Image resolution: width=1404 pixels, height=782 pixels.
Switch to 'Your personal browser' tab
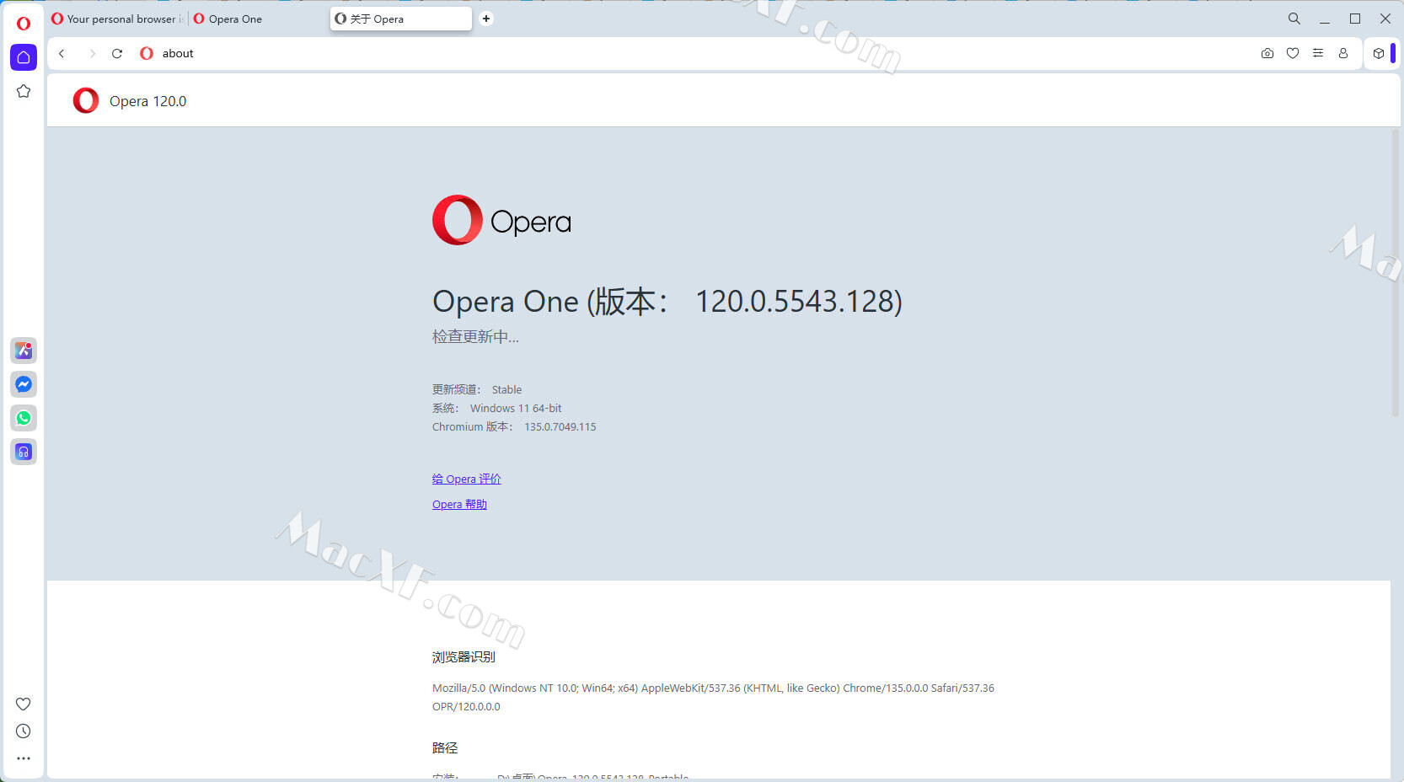[x=117, y=19]
